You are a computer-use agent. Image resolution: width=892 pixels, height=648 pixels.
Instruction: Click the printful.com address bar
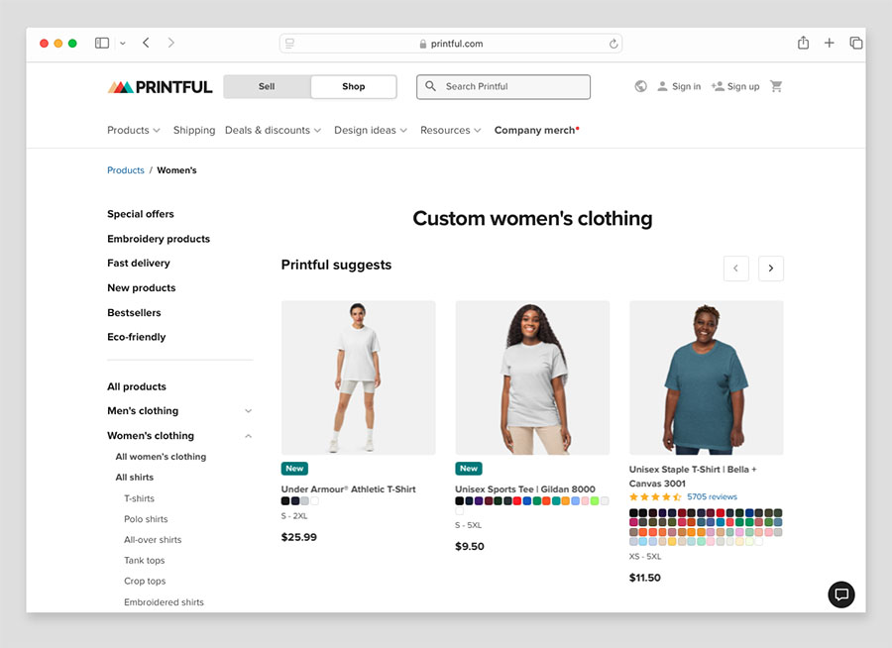(451, 44)
